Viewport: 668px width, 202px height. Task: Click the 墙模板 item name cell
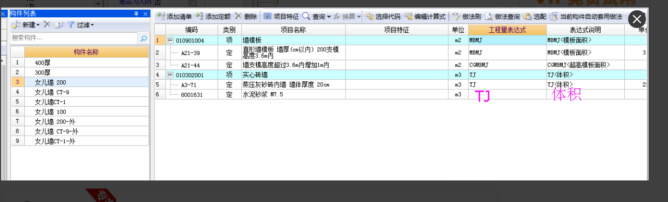point(293,40)
